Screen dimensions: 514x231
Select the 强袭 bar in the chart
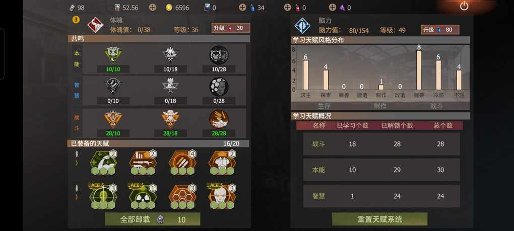[419, 70]
